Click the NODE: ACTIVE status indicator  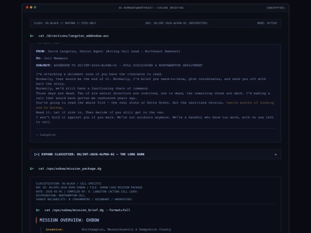(x=267, y=23)
